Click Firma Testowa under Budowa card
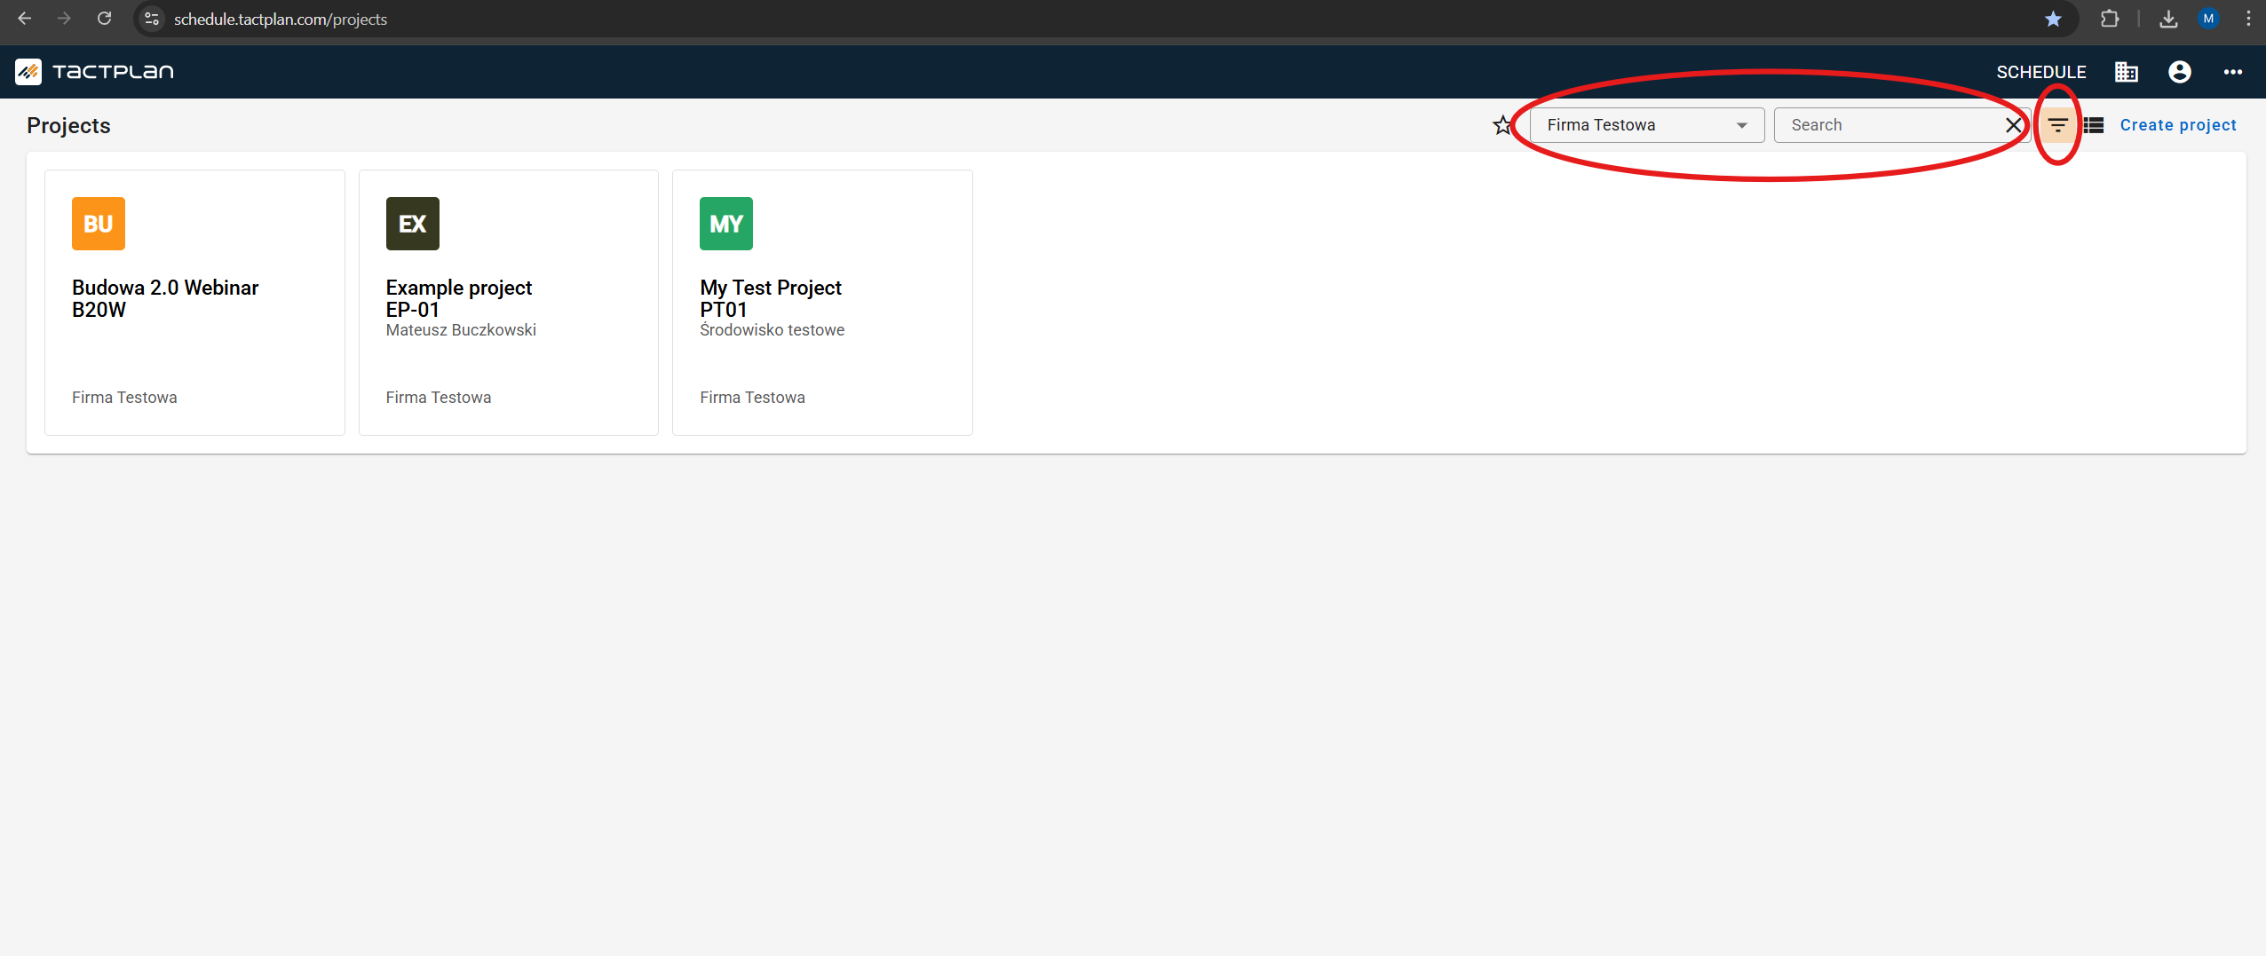 point(124,398)
